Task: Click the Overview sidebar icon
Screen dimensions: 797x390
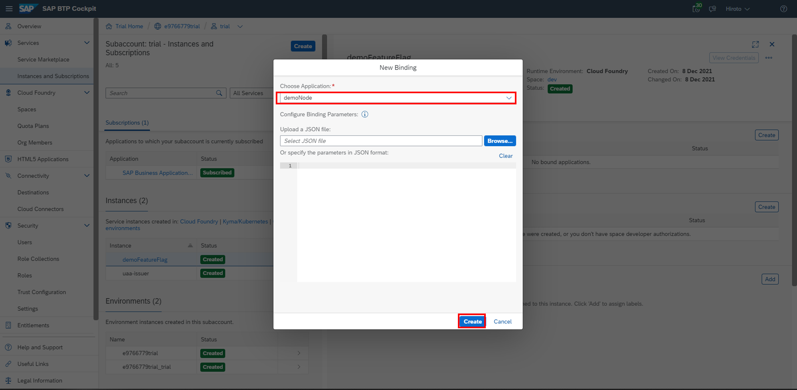Action: click(8, 26)
